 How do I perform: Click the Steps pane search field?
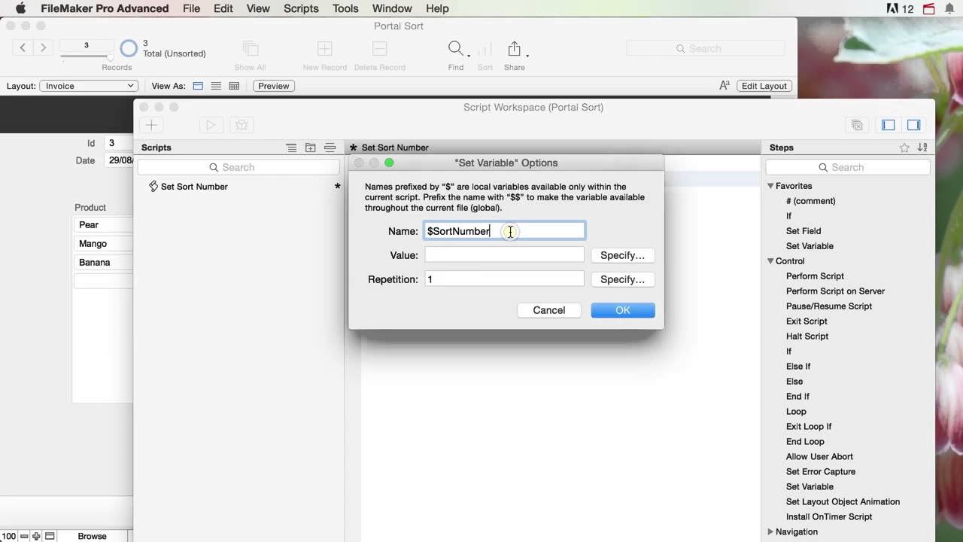[849, 167]
